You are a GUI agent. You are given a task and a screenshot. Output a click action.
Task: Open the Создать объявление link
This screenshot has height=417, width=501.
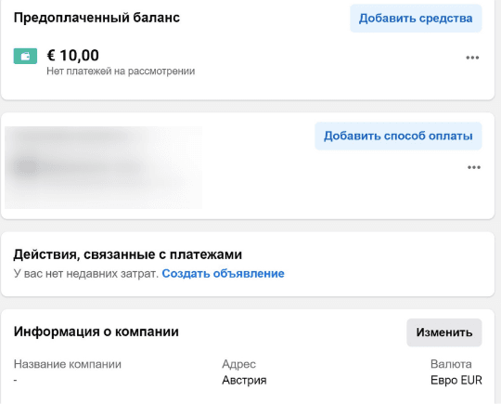pos(223,273)
